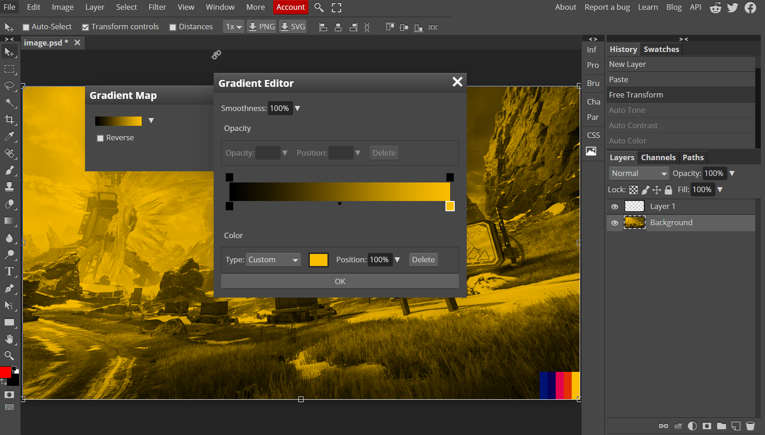Screen dimensions: 765x435
Task: Open the Filter menu
Action: coord(157,7)
